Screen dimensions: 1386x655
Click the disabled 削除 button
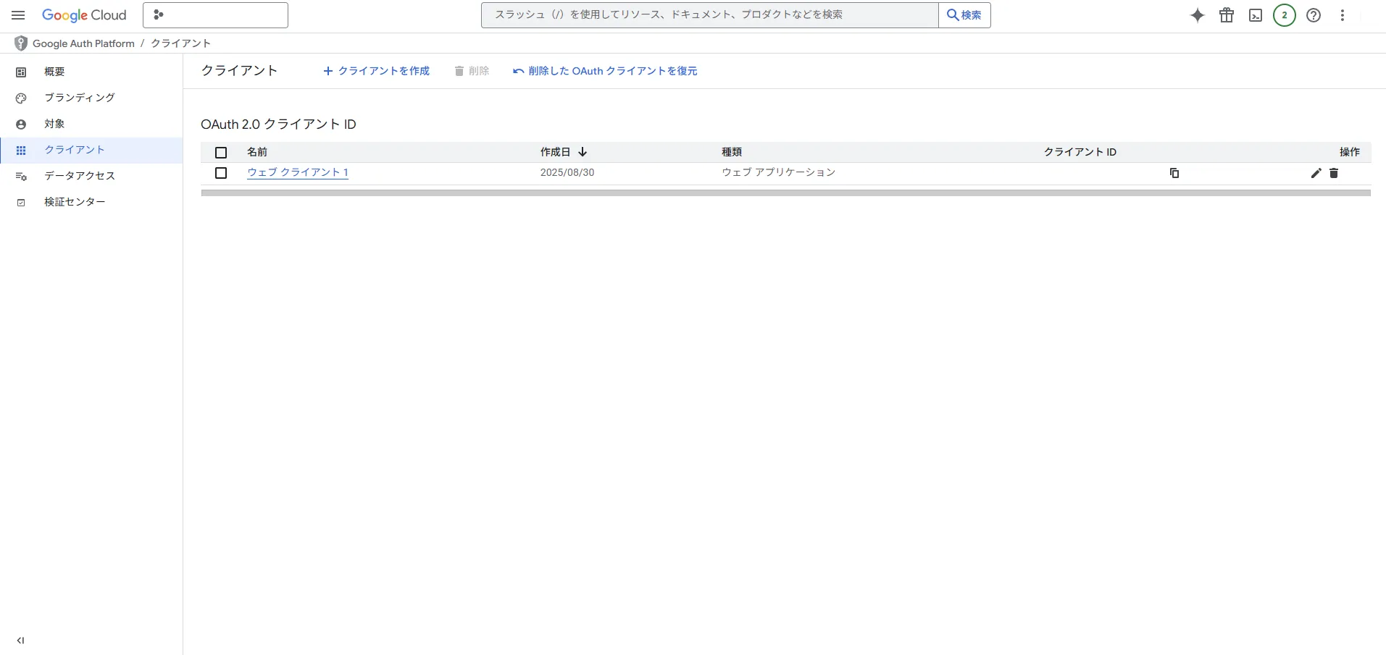(472, 71)
